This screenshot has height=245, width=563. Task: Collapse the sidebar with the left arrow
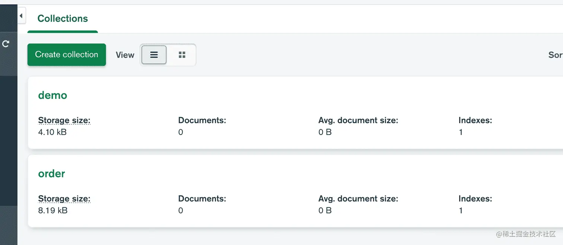point(21,16)
